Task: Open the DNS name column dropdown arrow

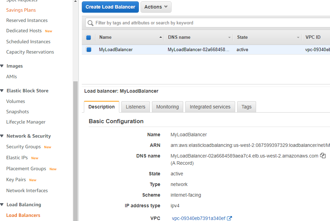Action: tap(229, 37)
